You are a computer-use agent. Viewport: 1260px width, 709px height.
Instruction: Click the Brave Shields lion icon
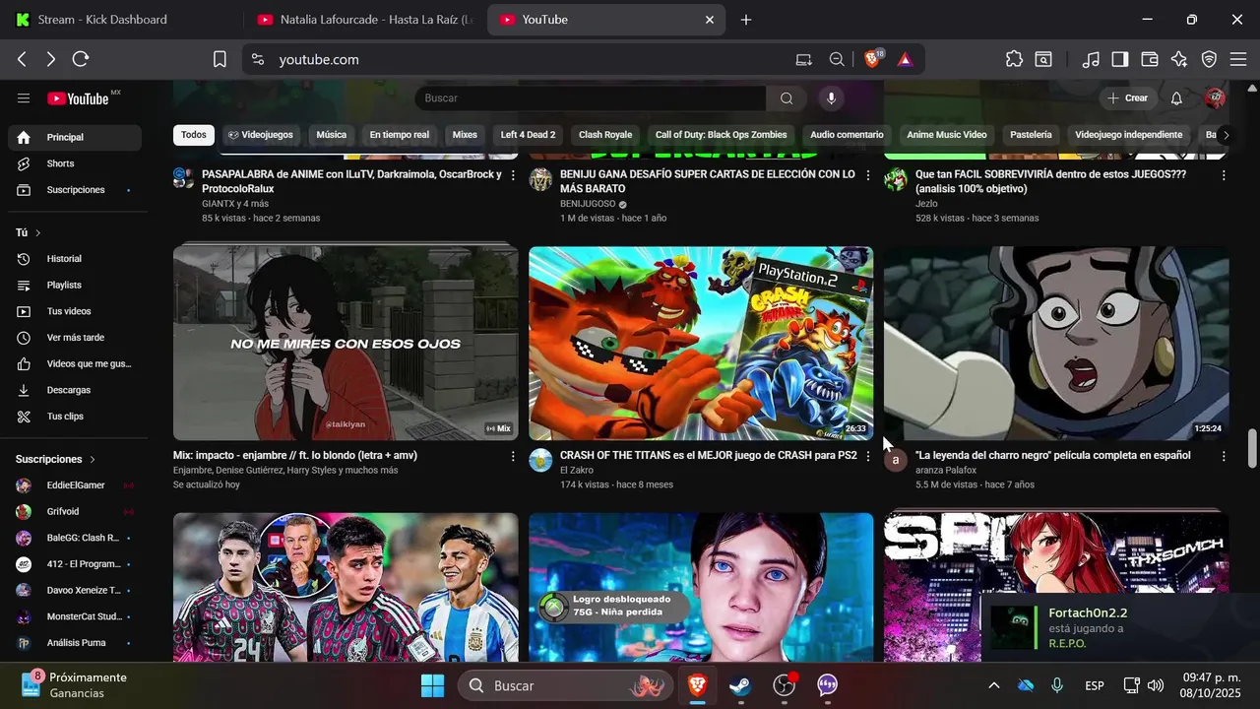[x=873, y=59]
